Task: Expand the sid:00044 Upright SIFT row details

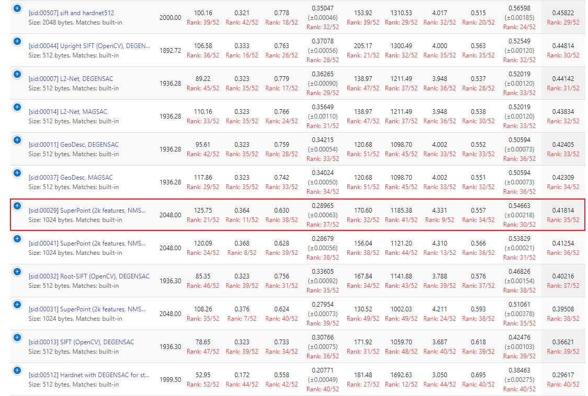Action: click(17, 41)
